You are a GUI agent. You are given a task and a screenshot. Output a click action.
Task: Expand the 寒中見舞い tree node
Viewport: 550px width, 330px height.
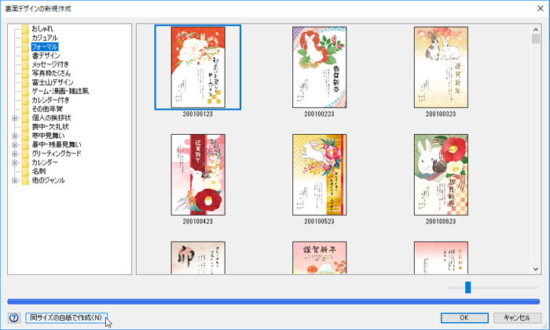[15, 136]
